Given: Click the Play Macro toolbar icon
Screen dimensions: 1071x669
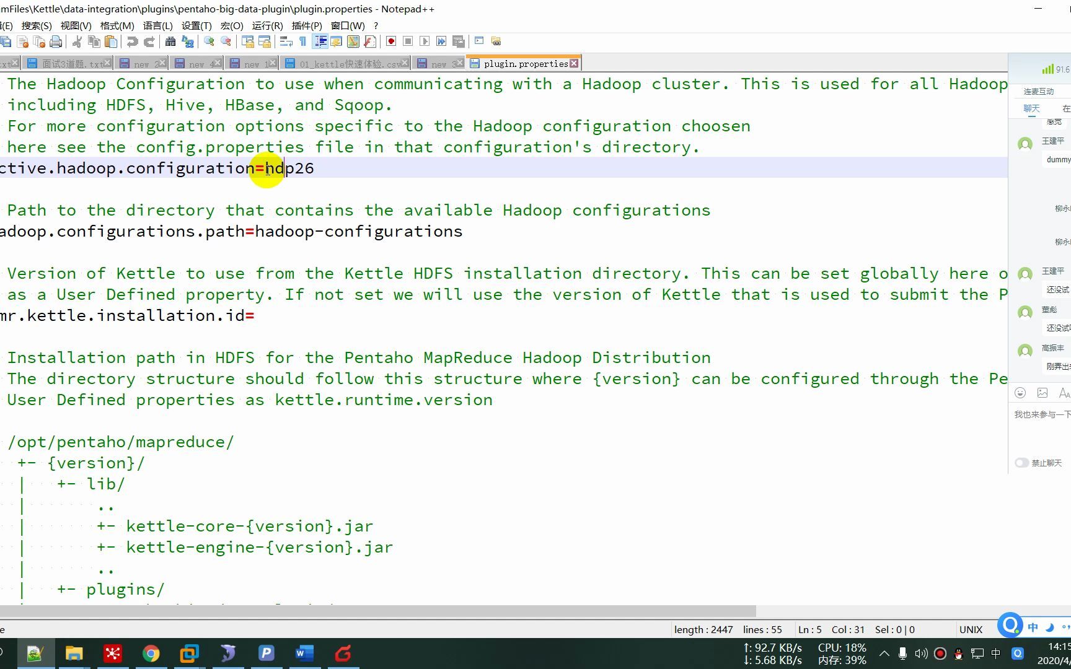Looking at the screenshot, I should (x=425, y=42).
